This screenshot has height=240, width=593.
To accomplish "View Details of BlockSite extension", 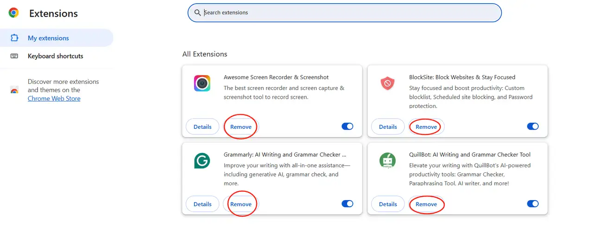I will 388,126.
